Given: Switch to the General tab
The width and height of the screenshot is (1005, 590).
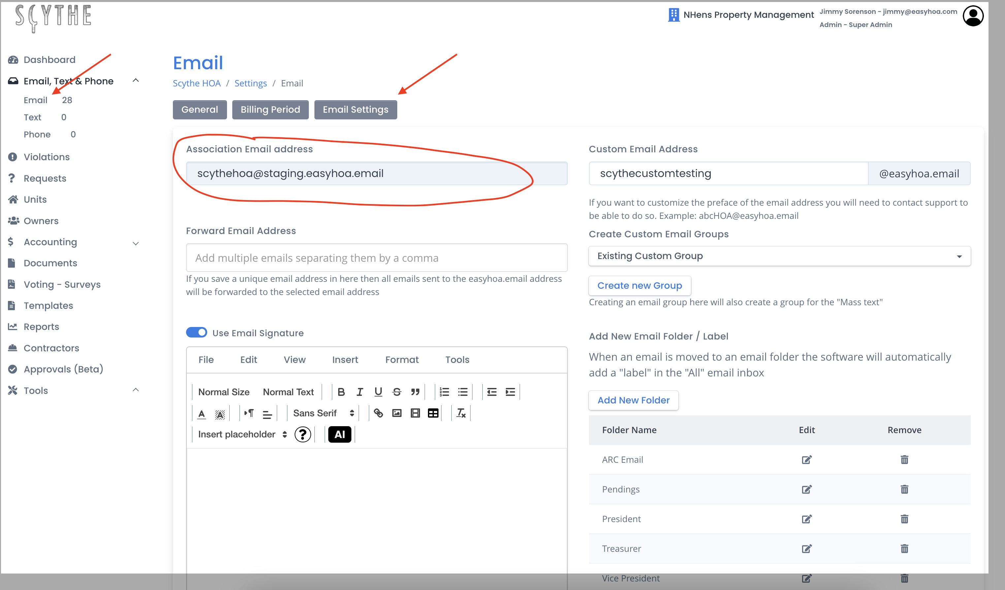Looking at the screenshot, I should 200,109.
